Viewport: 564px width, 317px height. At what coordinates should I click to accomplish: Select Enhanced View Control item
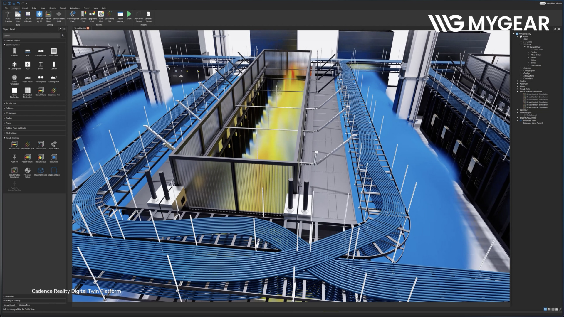533,123
